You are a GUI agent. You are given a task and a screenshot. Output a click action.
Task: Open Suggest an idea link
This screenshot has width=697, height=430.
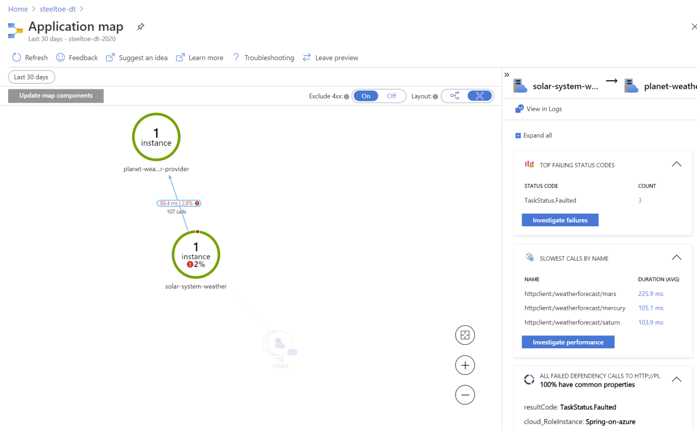136,57
